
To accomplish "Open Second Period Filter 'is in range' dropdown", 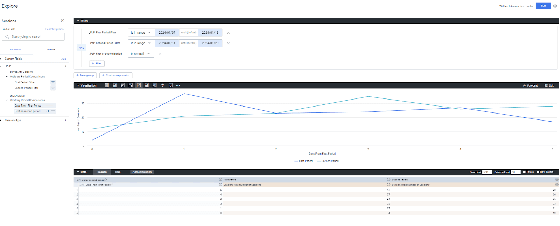I will 141,43.
